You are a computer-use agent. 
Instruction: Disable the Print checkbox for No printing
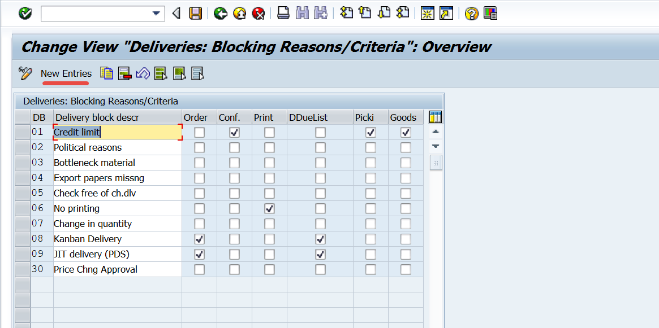(269, 208)
